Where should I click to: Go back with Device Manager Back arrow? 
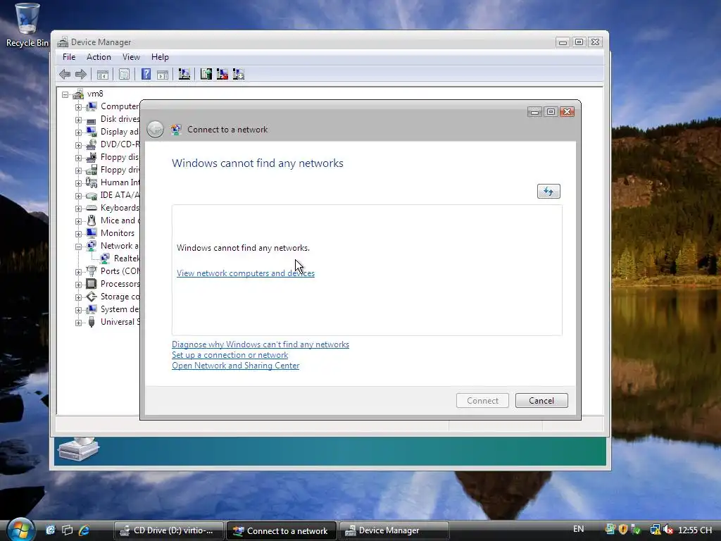click(65, 74)
